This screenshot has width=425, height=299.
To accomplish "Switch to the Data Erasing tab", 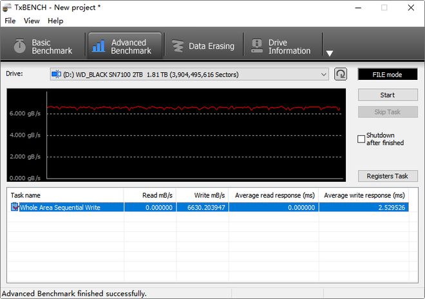I will click(203, 46).
